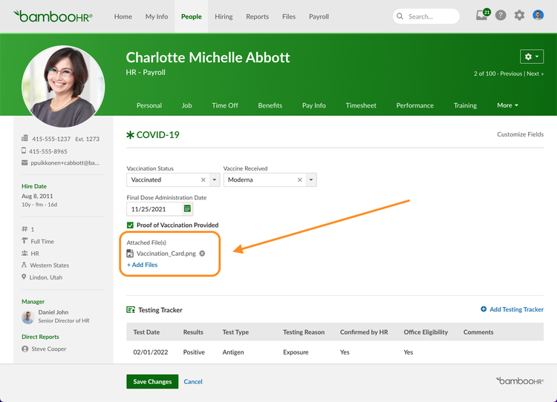Image resolution: width=557 pixels, height=402 pixels.
Task: Click the Search input field
Action: click(431, 16)
